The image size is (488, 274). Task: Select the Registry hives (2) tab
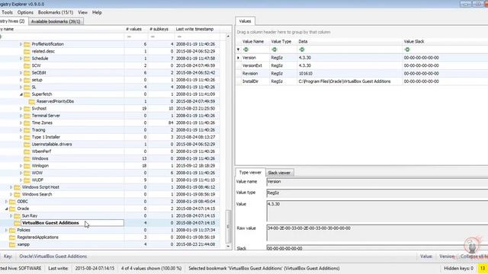[14, 21]
